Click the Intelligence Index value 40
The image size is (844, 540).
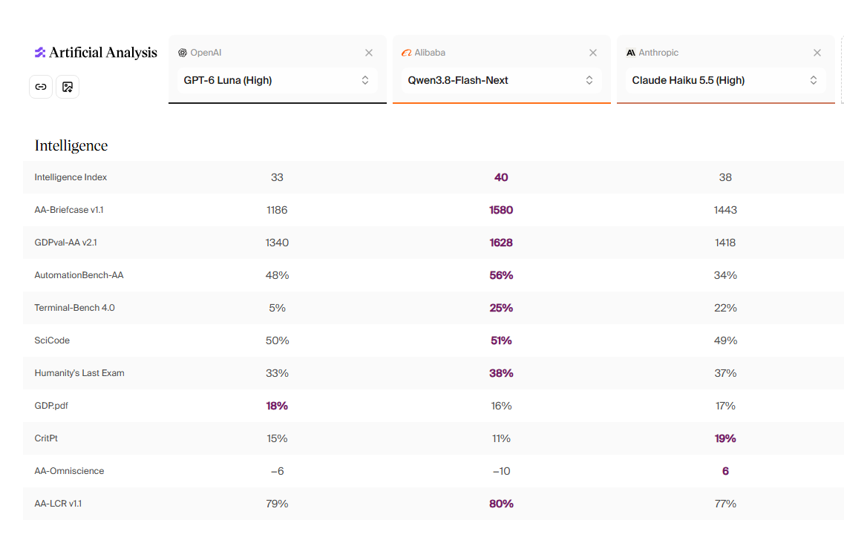501,177
